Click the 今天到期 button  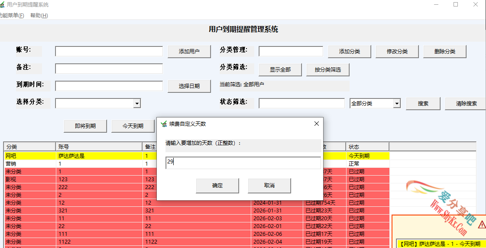(133, 126)
